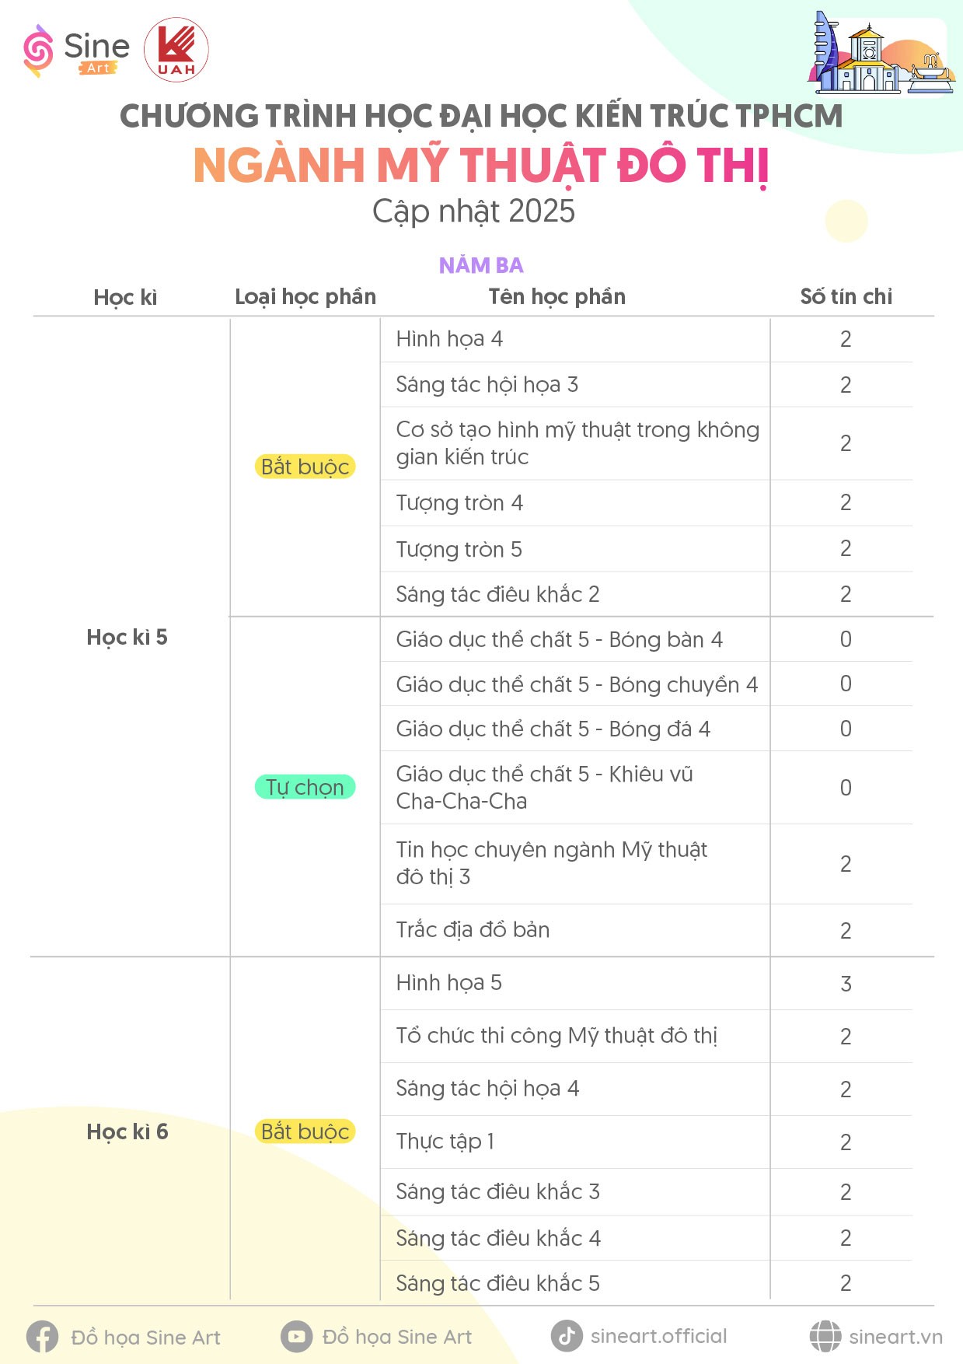The height and width of the screenshot is (1364, 963).
Task: Open the sineart.official TikTok link
Action: pyautogui.click(x=658, y=1336)
